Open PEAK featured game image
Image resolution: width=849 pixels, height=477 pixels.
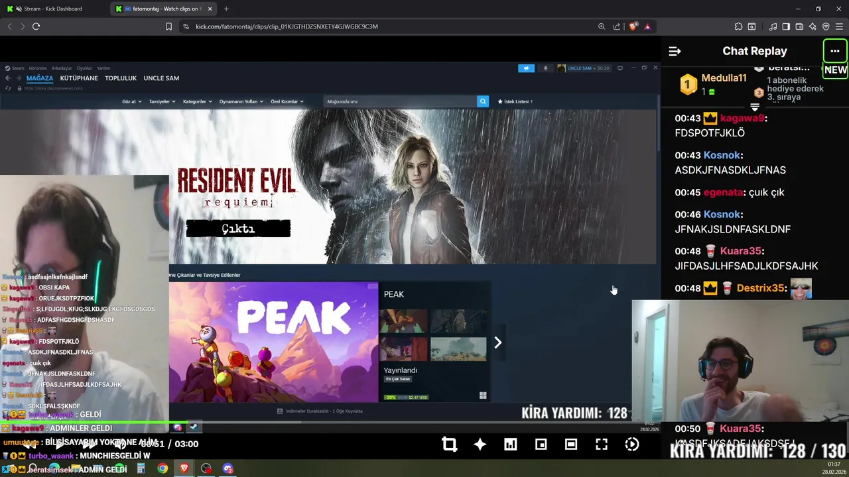click(273, 343)
